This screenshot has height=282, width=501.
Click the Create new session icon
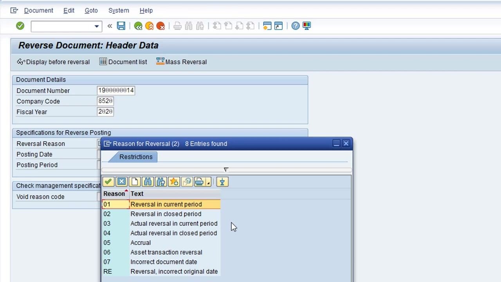pyautogui.click(x=267, y=26)
